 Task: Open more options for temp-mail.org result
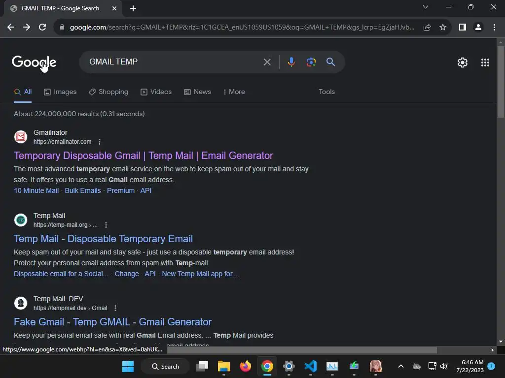[106, 225]
